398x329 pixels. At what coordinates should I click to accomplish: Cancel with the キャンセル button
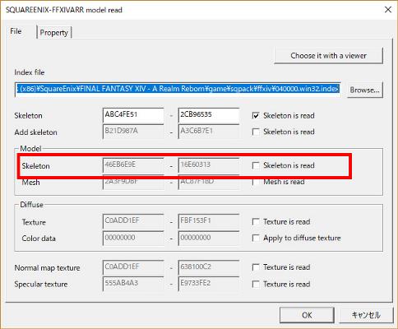pyautogui.click(x=366, y=315)
